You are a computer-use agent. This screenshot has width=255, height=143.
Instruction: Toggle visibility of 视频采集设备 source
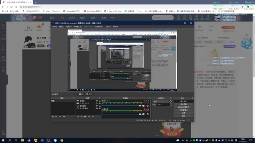pyautogui.click(x=97, y=103)
